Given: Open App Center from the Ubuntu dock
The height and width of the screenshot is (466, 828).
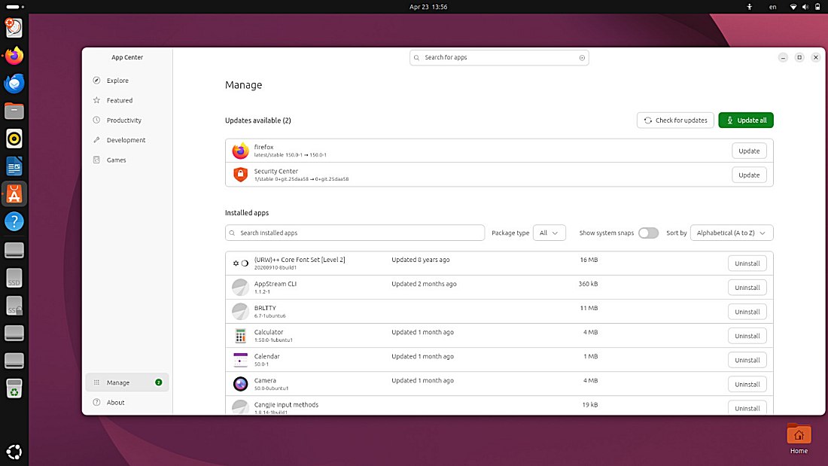Looking at the screenshot, I should coord(14,193).
